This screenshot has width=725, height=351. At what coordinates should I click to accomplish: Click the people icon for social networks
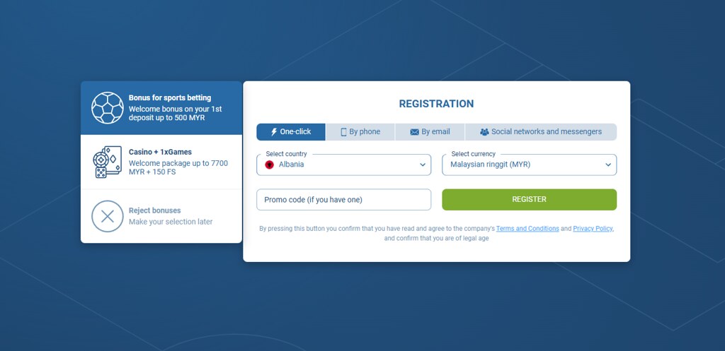[x=484, y=132]
